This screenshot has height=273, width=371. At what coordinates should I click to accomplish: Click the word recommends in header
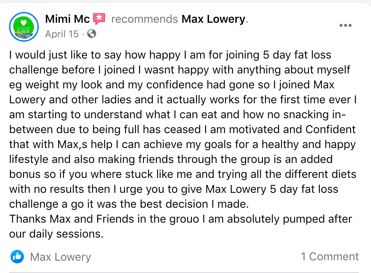(145, 19)
